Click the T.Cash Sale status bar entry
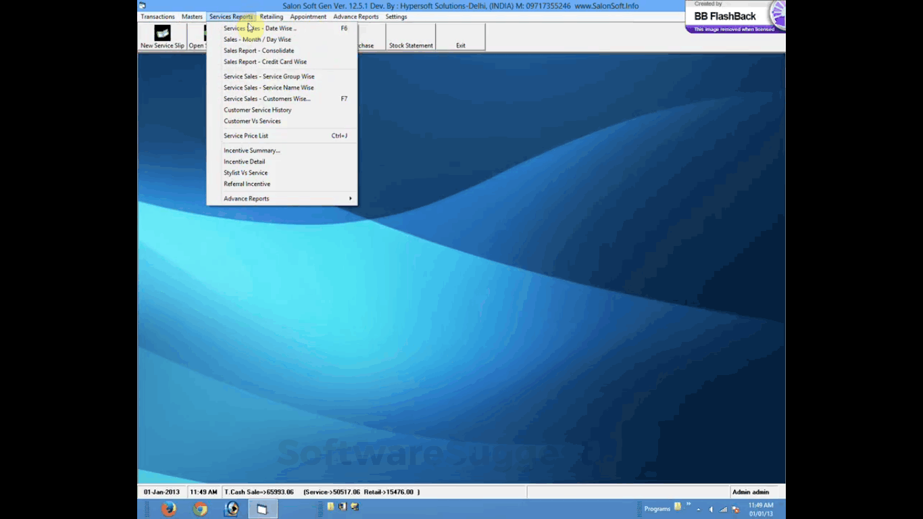Viewport: 923px width, 519px height. click(259, 492)
